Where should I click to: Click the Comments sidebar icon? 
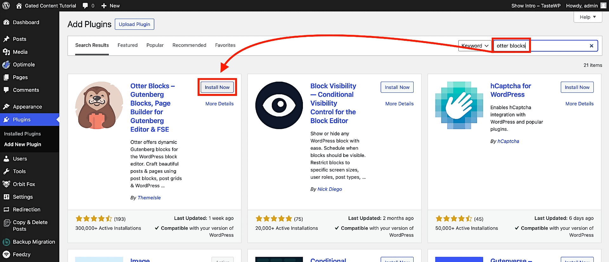[6, 90]
